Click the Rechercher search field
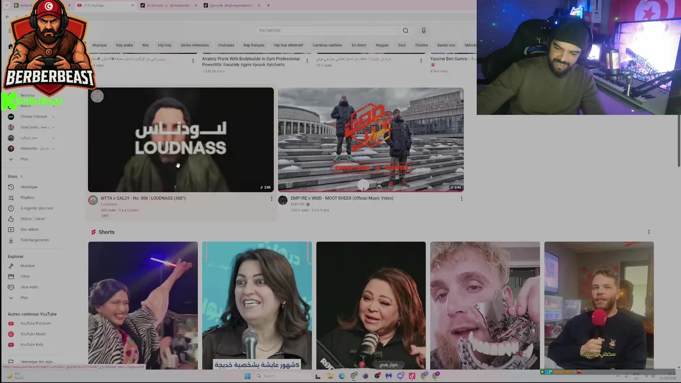The height and width of the screenshot is (383, 681). click(x=326, y=30)
